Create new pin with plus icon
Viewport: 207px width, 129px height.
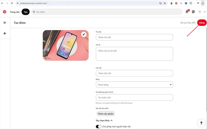(5, 33)
